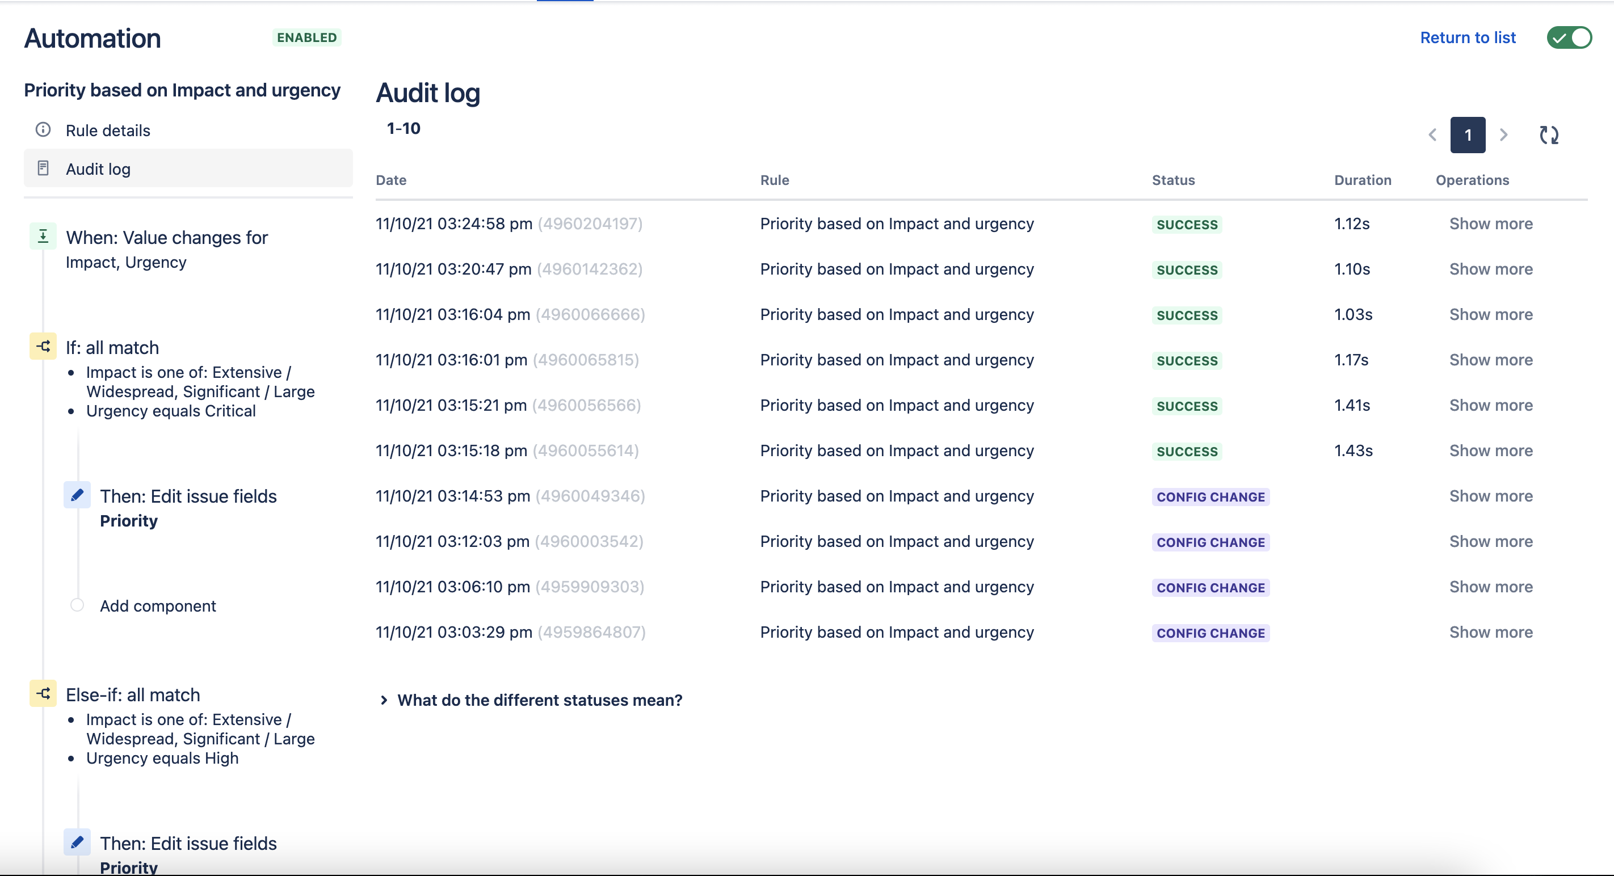The width and height of the screenshot is (1614, 876).
Task: Show more for 03:15:18 pm entry
Action: (1491, 451)
